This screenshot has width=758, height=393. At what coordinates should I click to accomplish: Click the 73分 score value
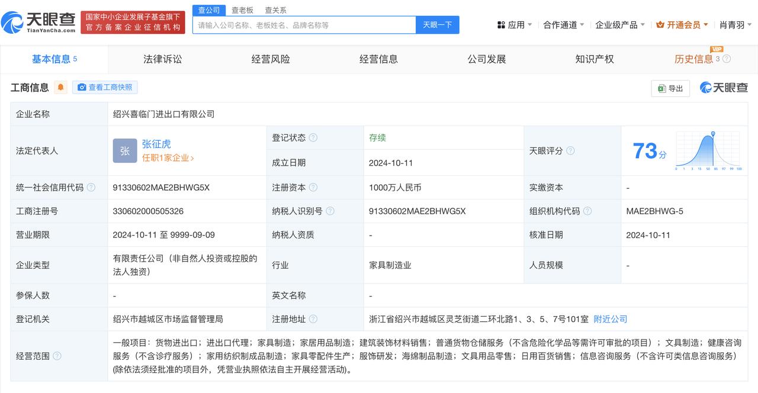click(649, 151)
